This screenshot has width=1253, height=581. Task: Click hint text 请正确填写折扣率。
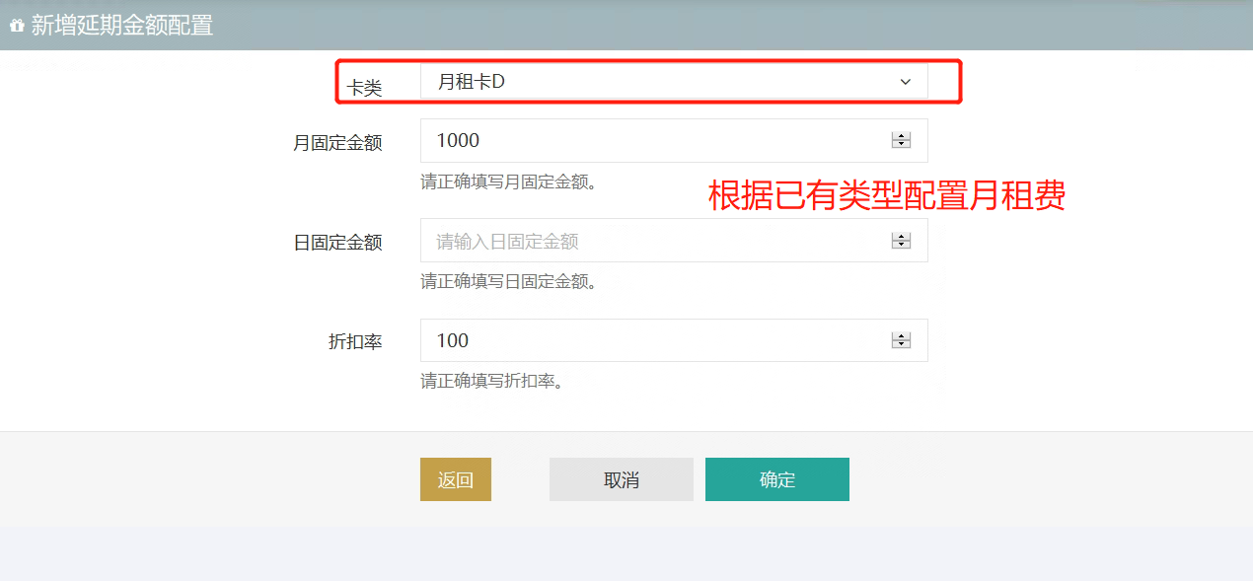pos(492,381)
